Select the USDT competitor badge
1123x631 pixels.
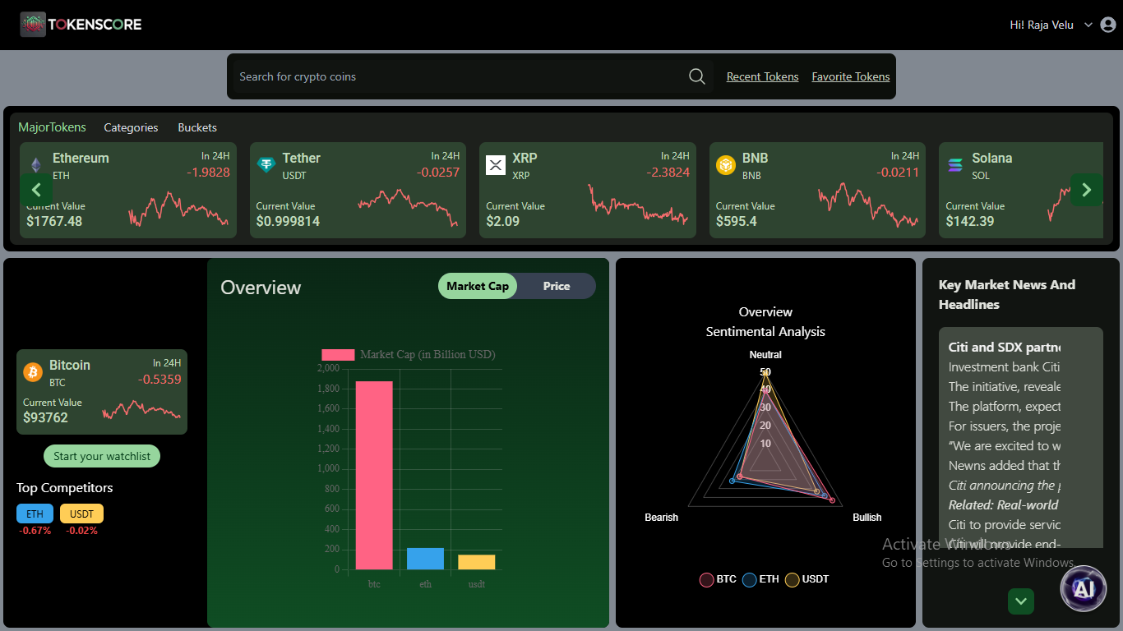coord(81,514)
